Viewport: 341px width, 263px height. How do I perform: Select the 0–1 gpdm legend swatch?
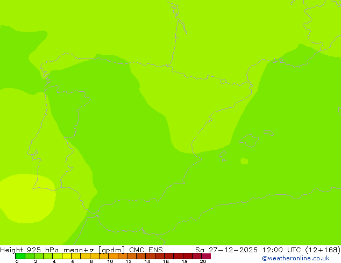20,256
